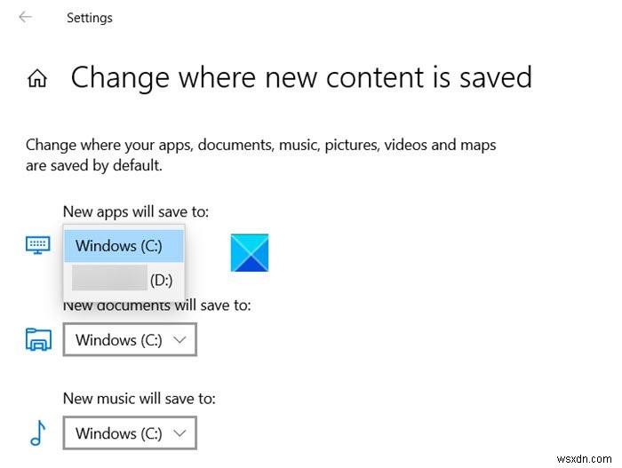
Task: Go back using the Settings back arrow
Action: [x=26, y=17]
